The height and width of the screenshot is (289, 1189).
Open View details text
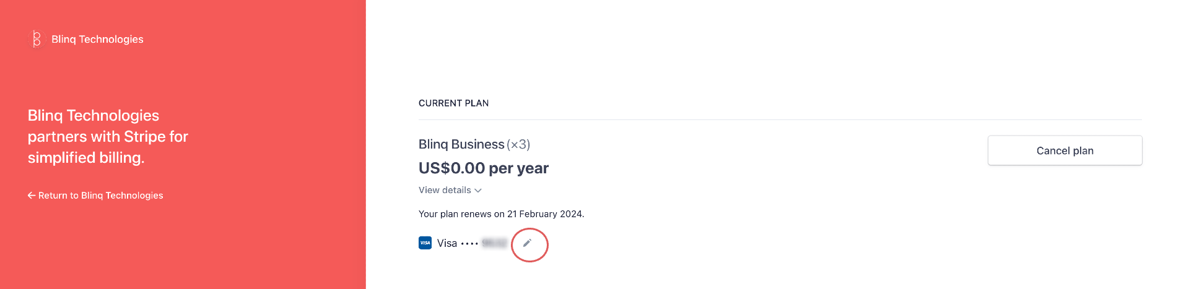point(445,190)
